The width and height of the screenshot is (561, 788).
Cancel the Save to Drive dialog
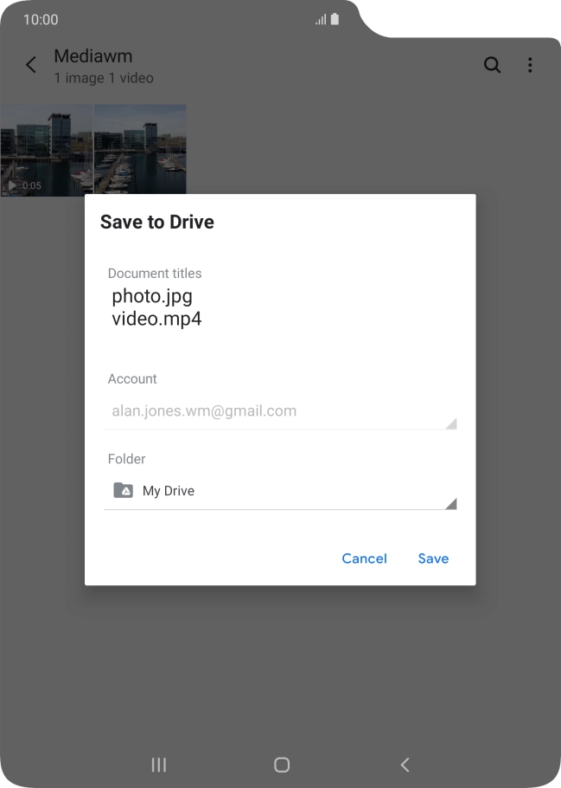point(364,559)
